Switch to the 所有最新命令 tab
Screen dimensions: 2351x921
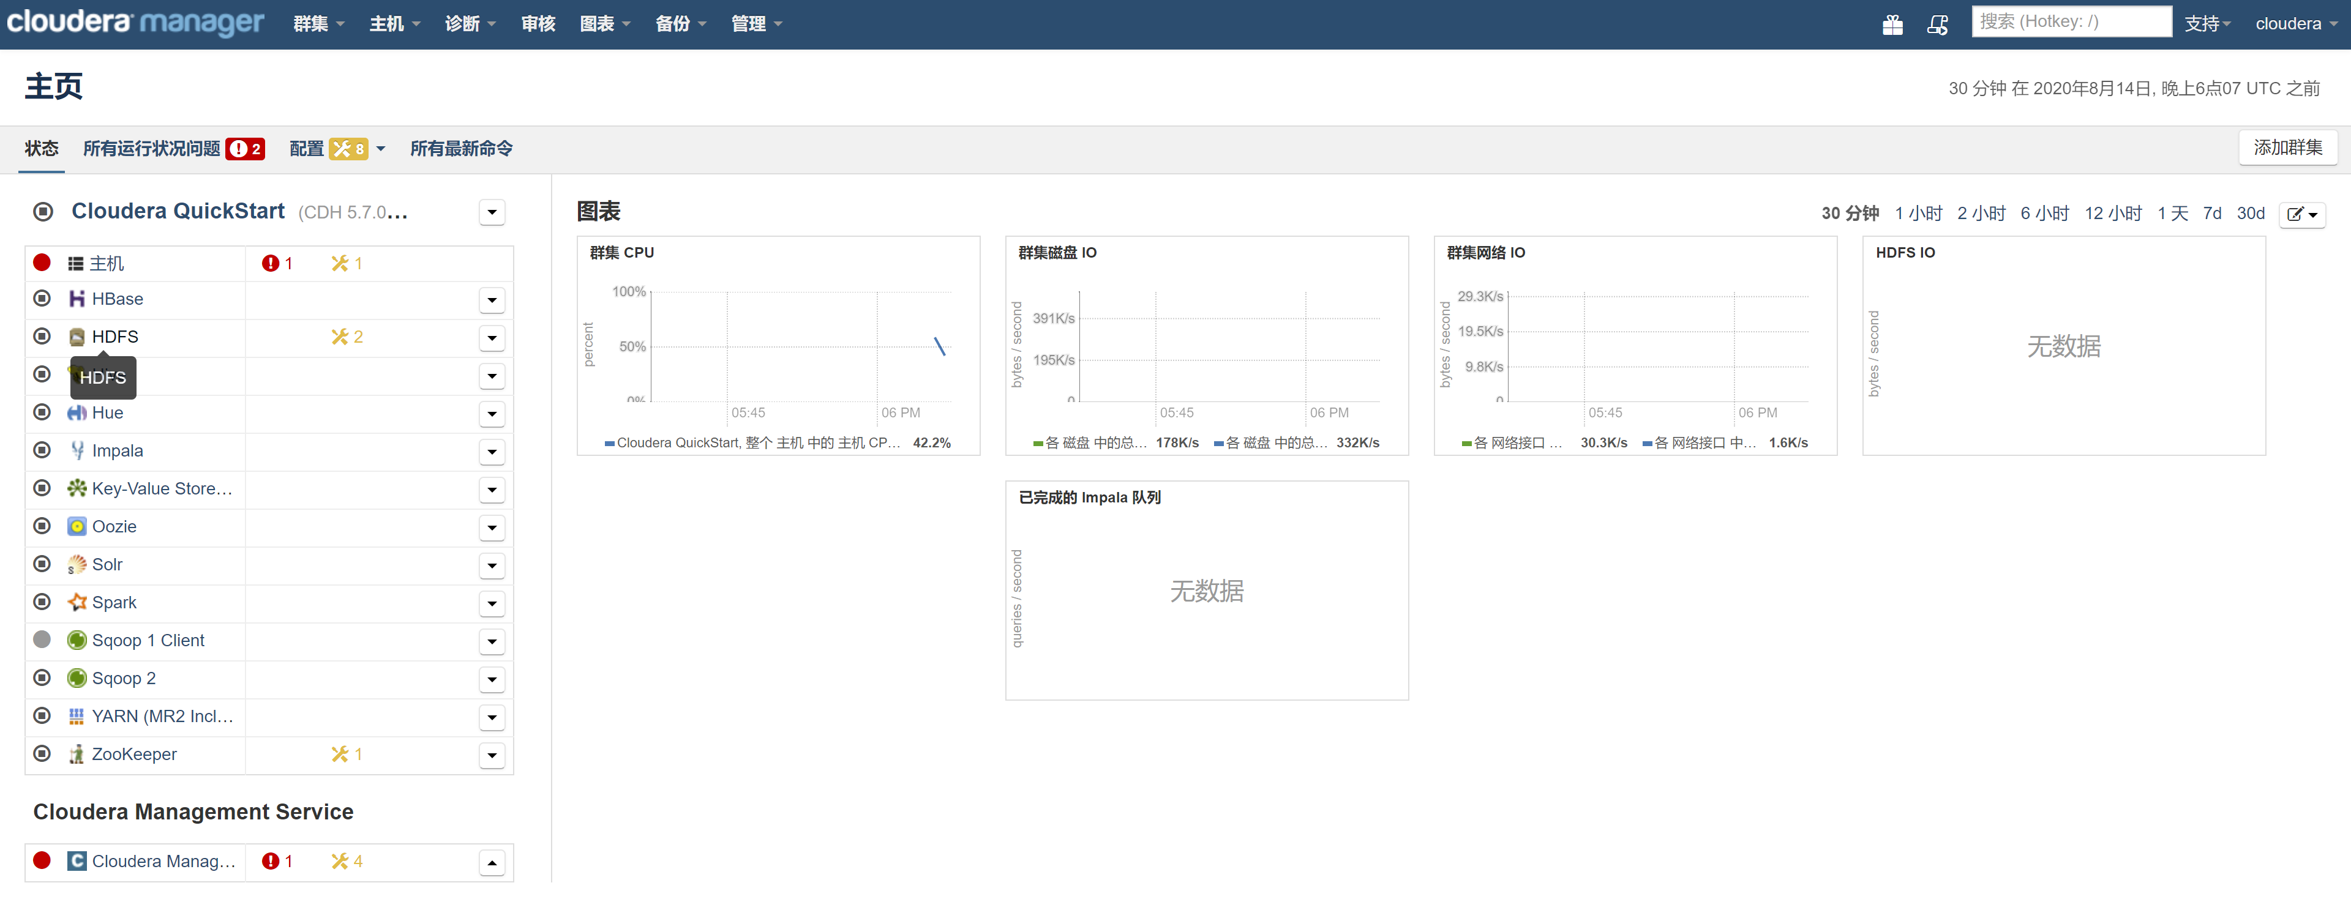point(461,149)
